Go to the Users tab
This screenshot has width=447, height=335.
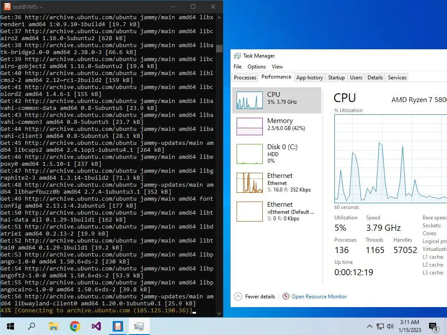(356, 78)
